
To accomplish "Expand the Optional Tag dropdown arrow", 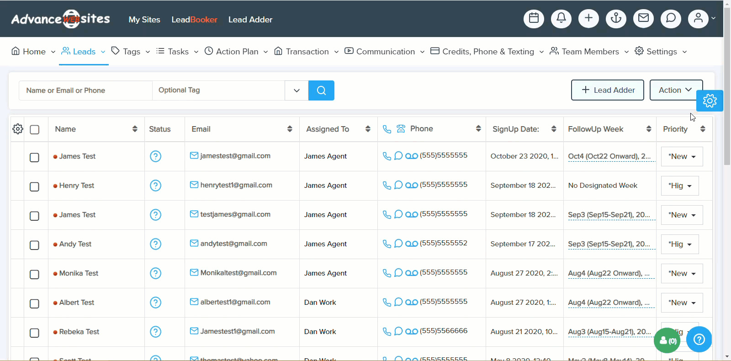I will pyautogui.click(x=297, y=90).
